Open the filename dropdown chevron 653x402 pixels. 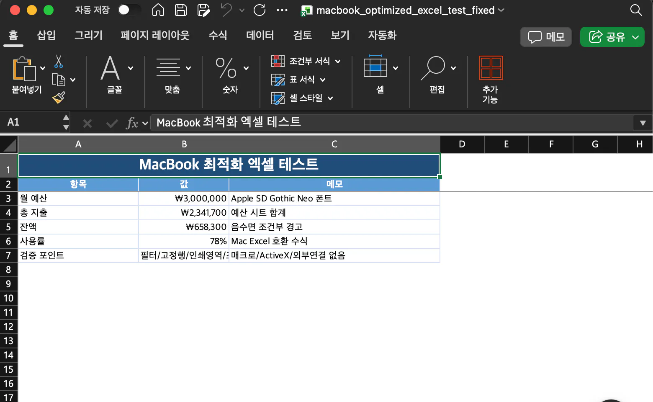[x=501, y=10]
